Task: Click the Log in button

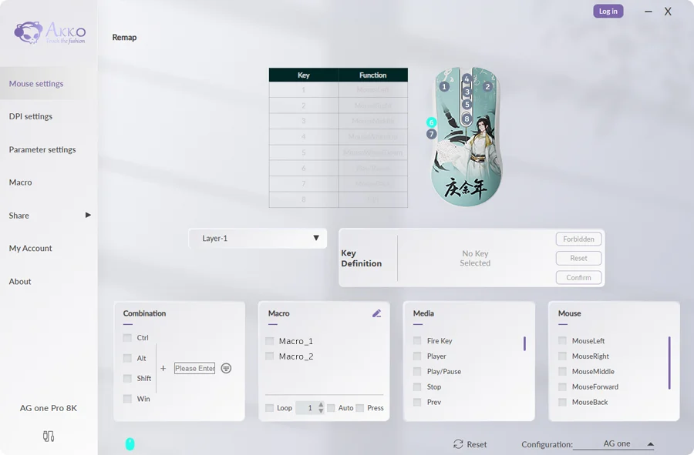Action: 608,11
